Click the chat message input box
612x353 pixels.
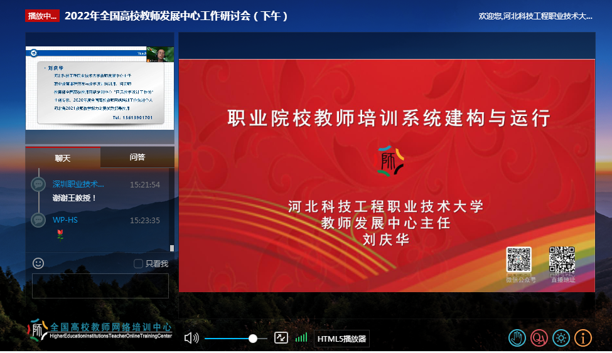click(100, 286)
